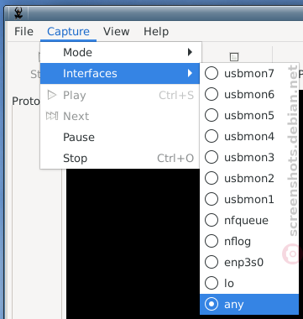Click the Play triangle icon in menu
The image size is (303, 319).
(52, 95)
